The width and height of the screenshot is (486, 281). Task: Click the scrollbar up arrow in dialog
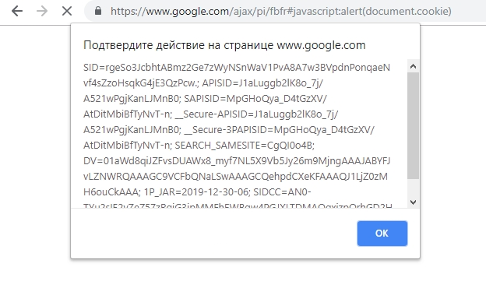tap(413, 66)
